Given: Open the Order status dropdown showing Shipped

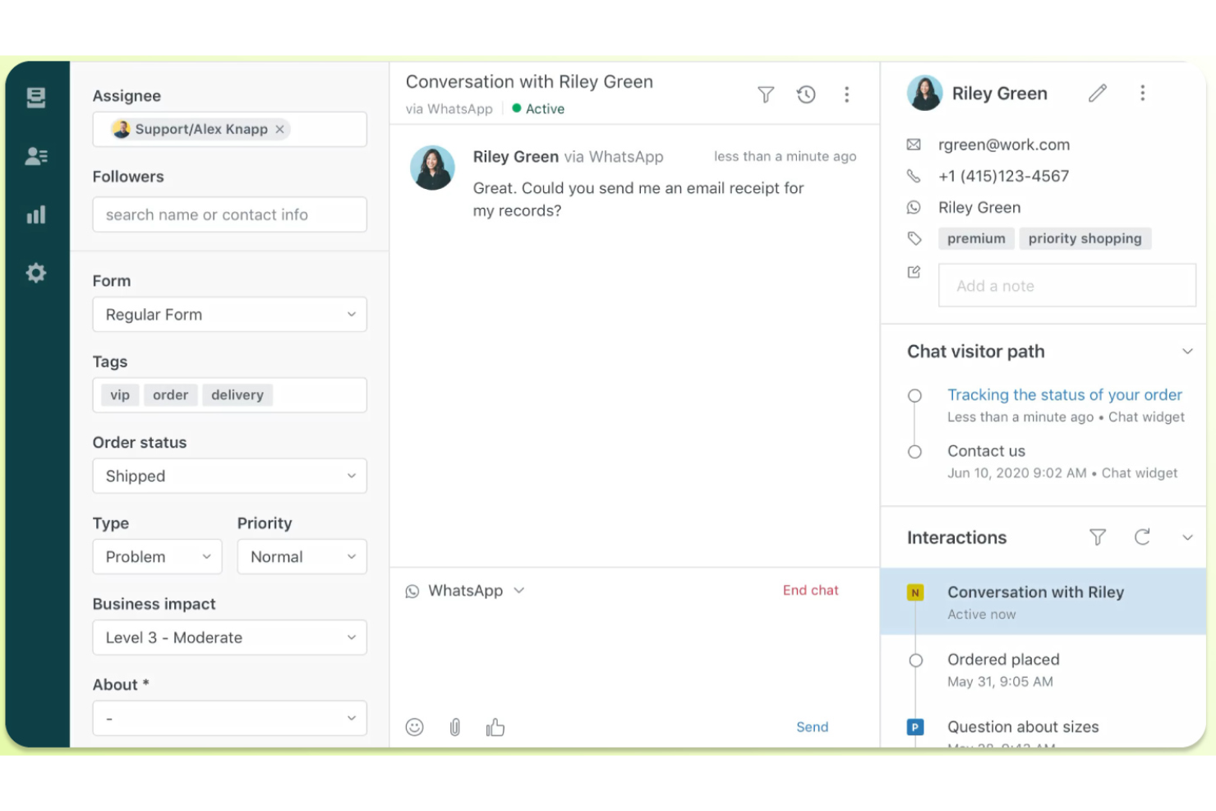Looking at the screenshot, I should point(229,476).
